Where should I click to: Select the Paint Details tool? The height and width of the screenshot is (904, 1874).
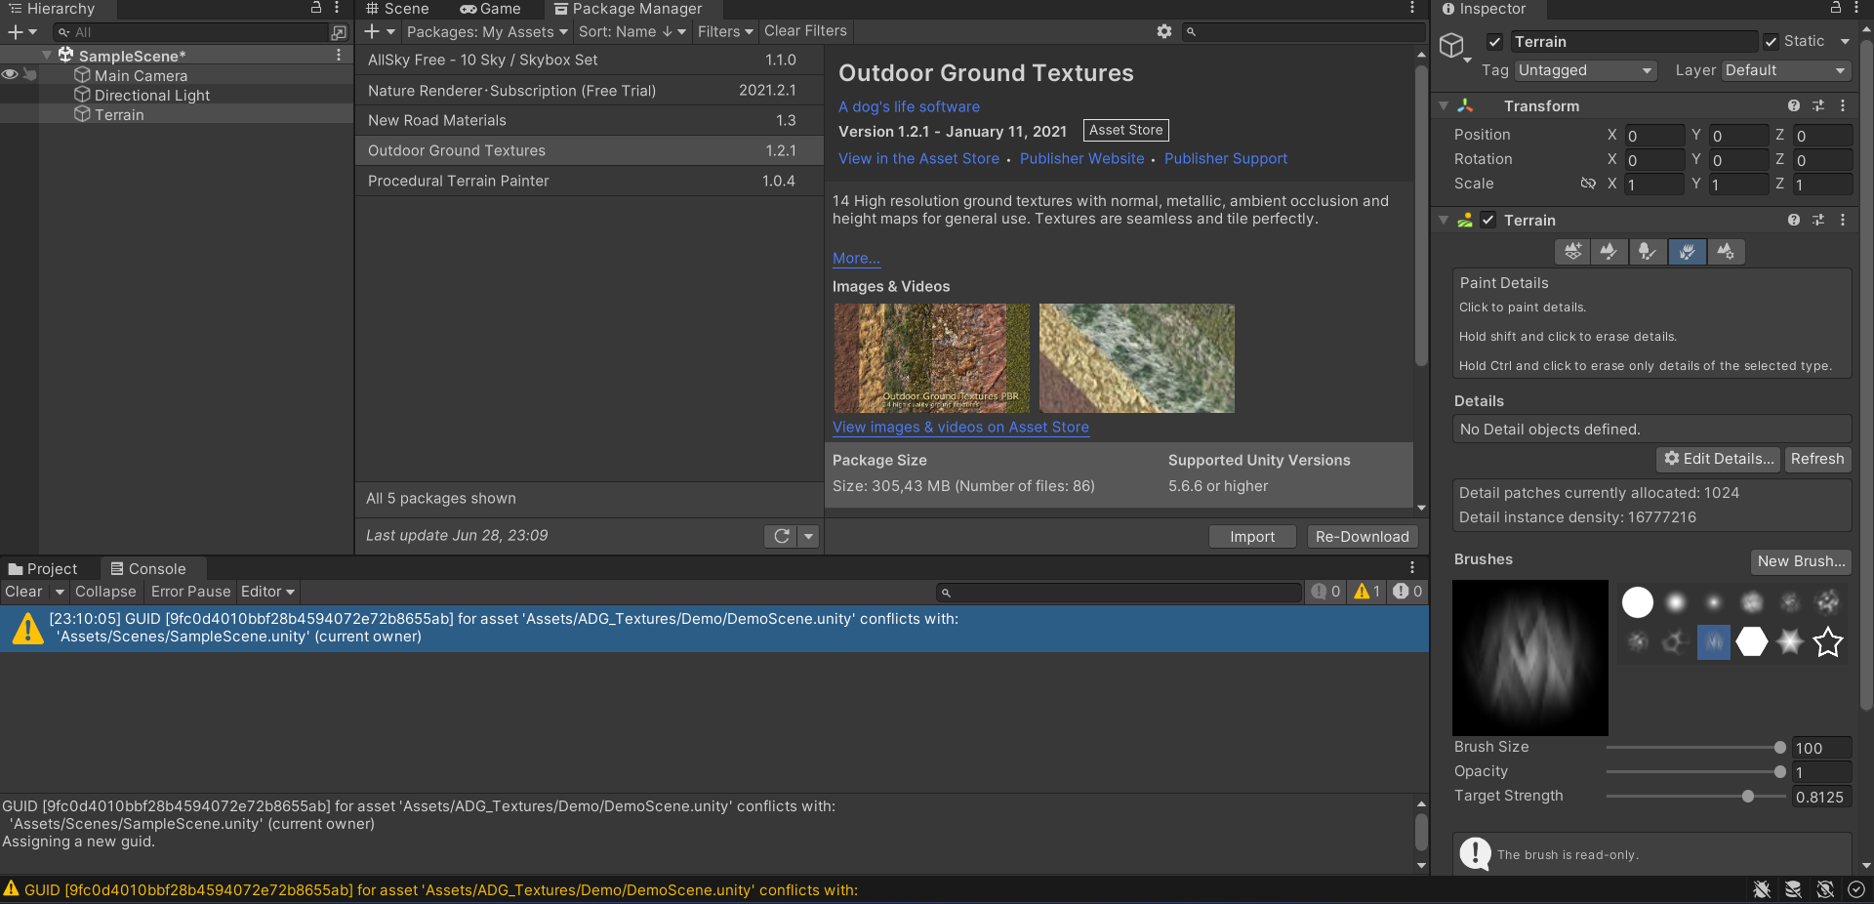(1687, 252)
